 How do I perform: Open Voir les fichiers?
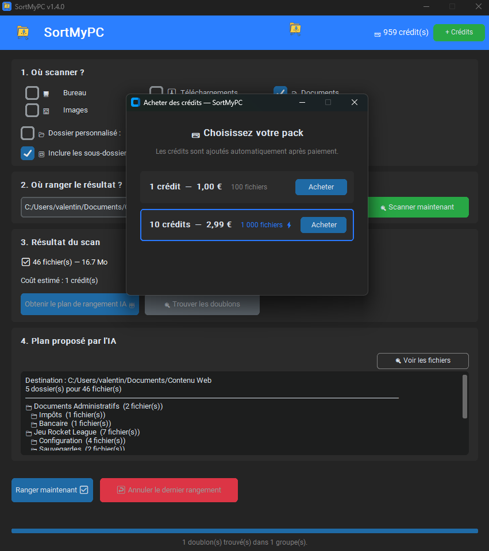tap(422, 361)
